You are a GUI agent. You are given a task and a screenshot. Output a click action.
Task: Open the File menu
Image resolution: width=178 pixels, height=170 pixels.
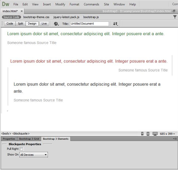16,4
